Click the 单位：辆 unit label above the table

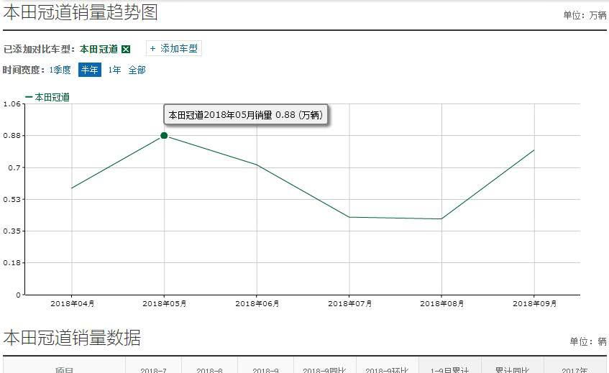(x=588, y=341)
